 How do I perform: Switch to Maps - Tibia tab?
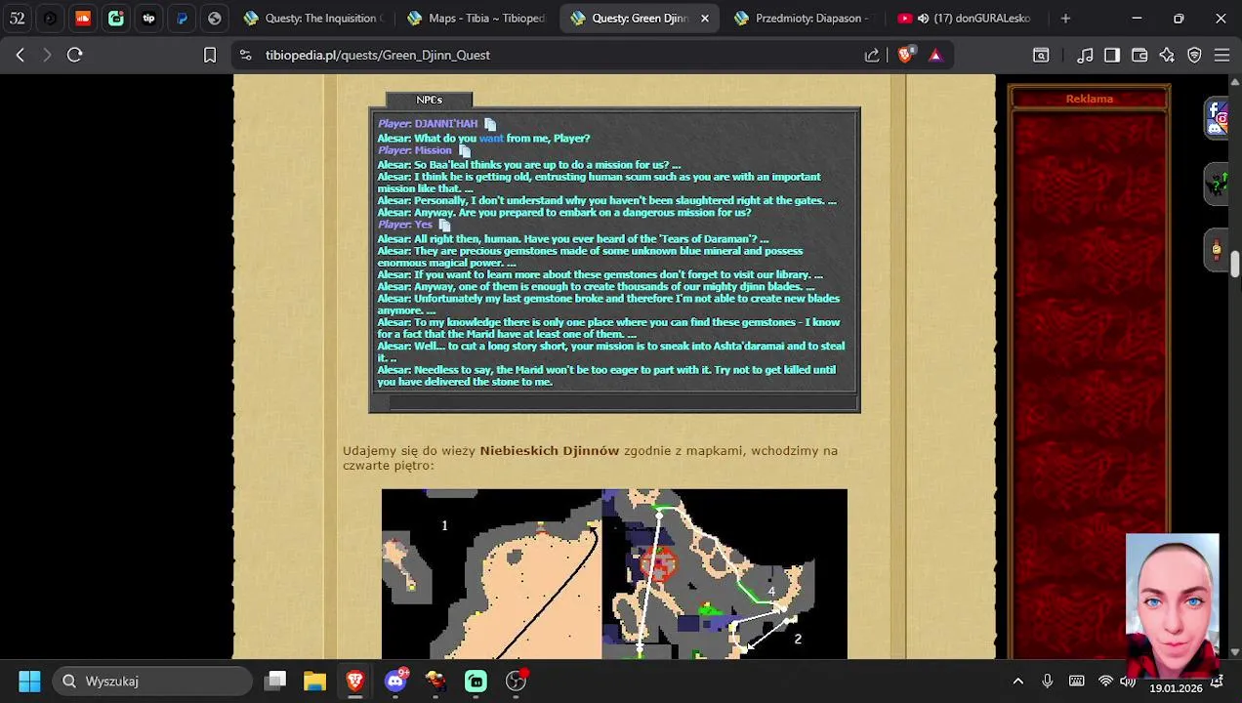pyautogui.click(x=476, y=18)
